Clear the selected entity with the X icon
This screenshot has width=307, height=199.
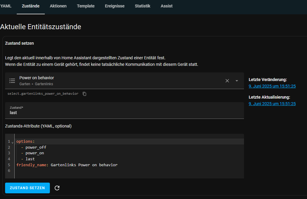coord(227,81)
